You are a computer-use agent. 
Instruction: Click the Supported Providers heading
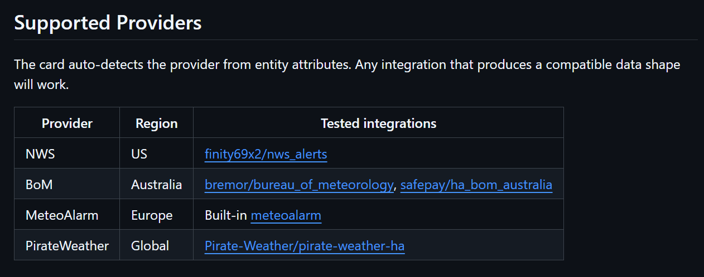108,23
